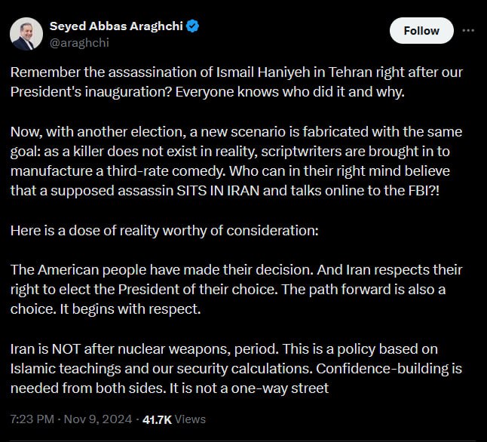
Task: Open the profile picture avatar
Action: click(x=26, y=34)
